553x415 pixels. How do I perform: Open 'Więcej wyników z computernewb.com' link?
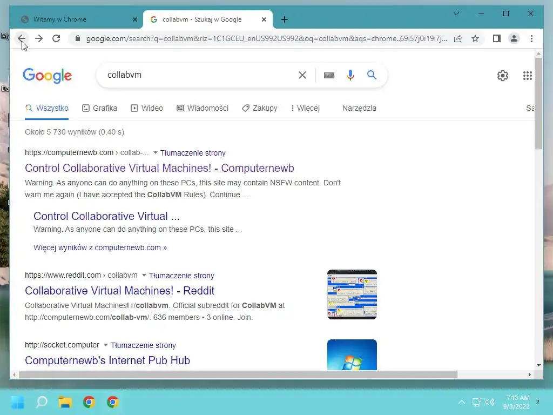point(100,247)
